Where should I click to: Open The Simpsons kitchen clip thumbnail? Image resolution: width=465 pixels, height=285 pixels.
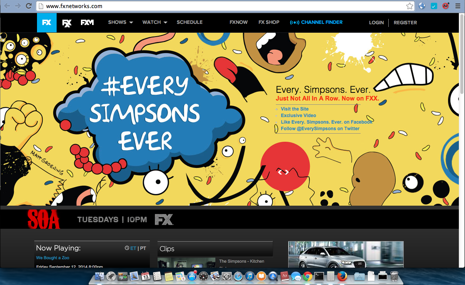point(186,263)
